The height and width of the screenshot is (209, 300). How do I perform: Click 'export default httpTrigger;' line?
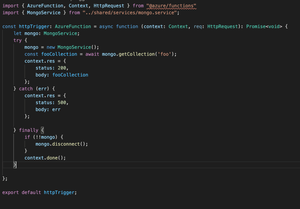pyautogui.click(x=40, y=192)
